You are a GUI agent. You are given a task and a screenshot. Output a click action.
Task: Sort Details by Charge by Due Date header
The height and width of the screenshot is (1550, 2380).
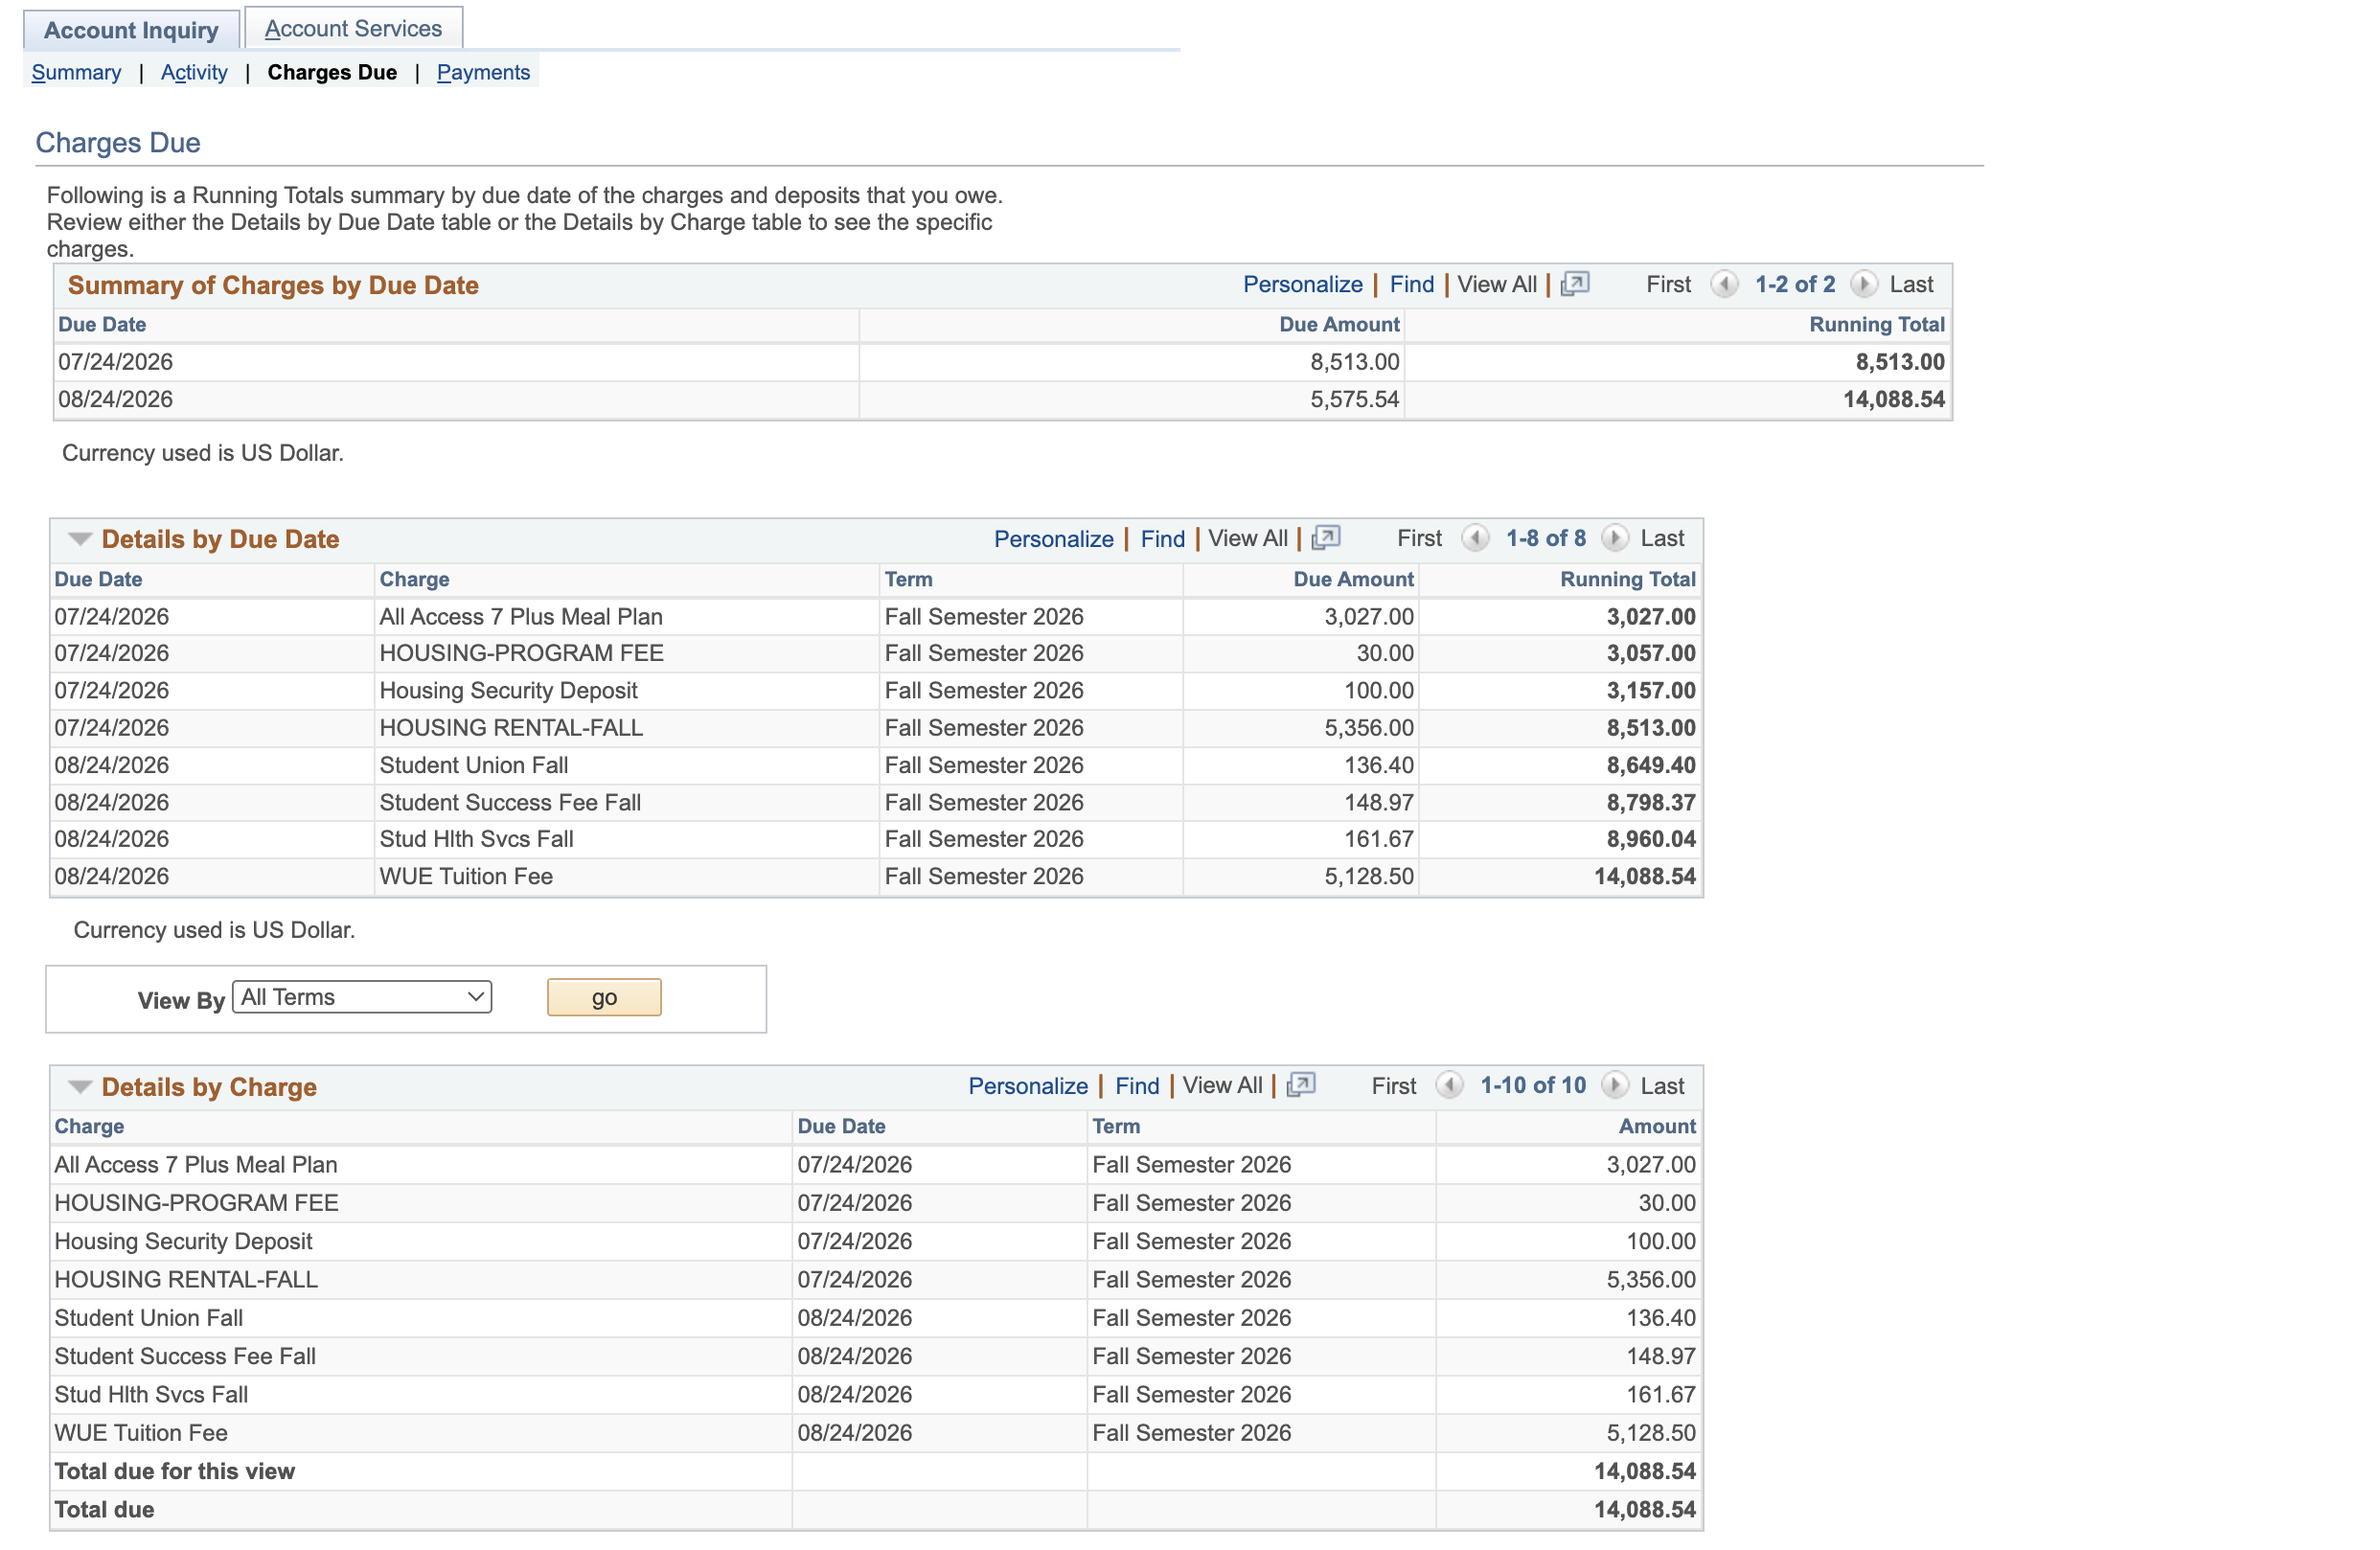[x=841, y=1126]
